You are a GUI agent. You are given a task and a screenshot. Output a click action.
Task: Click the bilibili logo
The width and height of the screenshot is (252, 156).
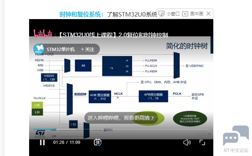click(x=43, y=33)
